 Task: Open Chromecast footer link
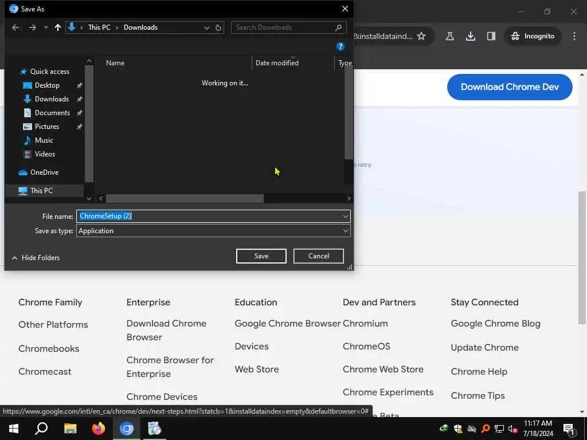pos(45,371)
